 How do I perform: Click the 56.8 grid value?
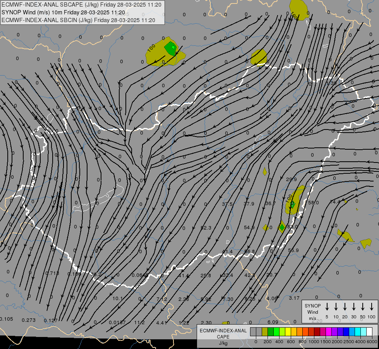249,252
